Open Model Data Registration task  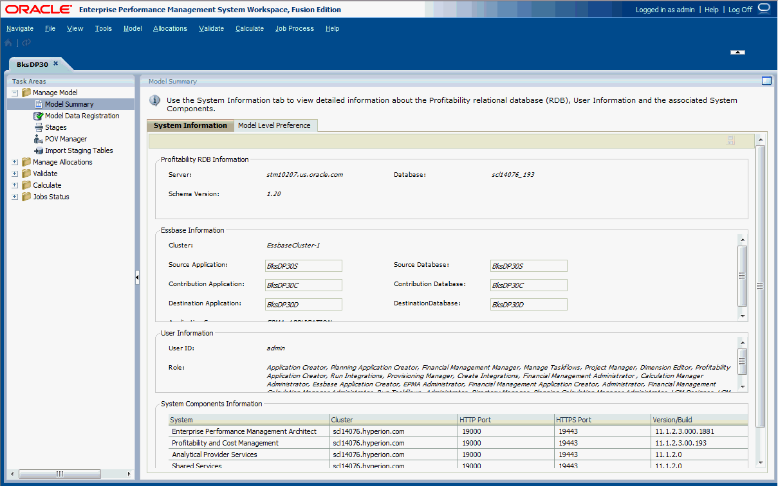[x=82, y=116]
